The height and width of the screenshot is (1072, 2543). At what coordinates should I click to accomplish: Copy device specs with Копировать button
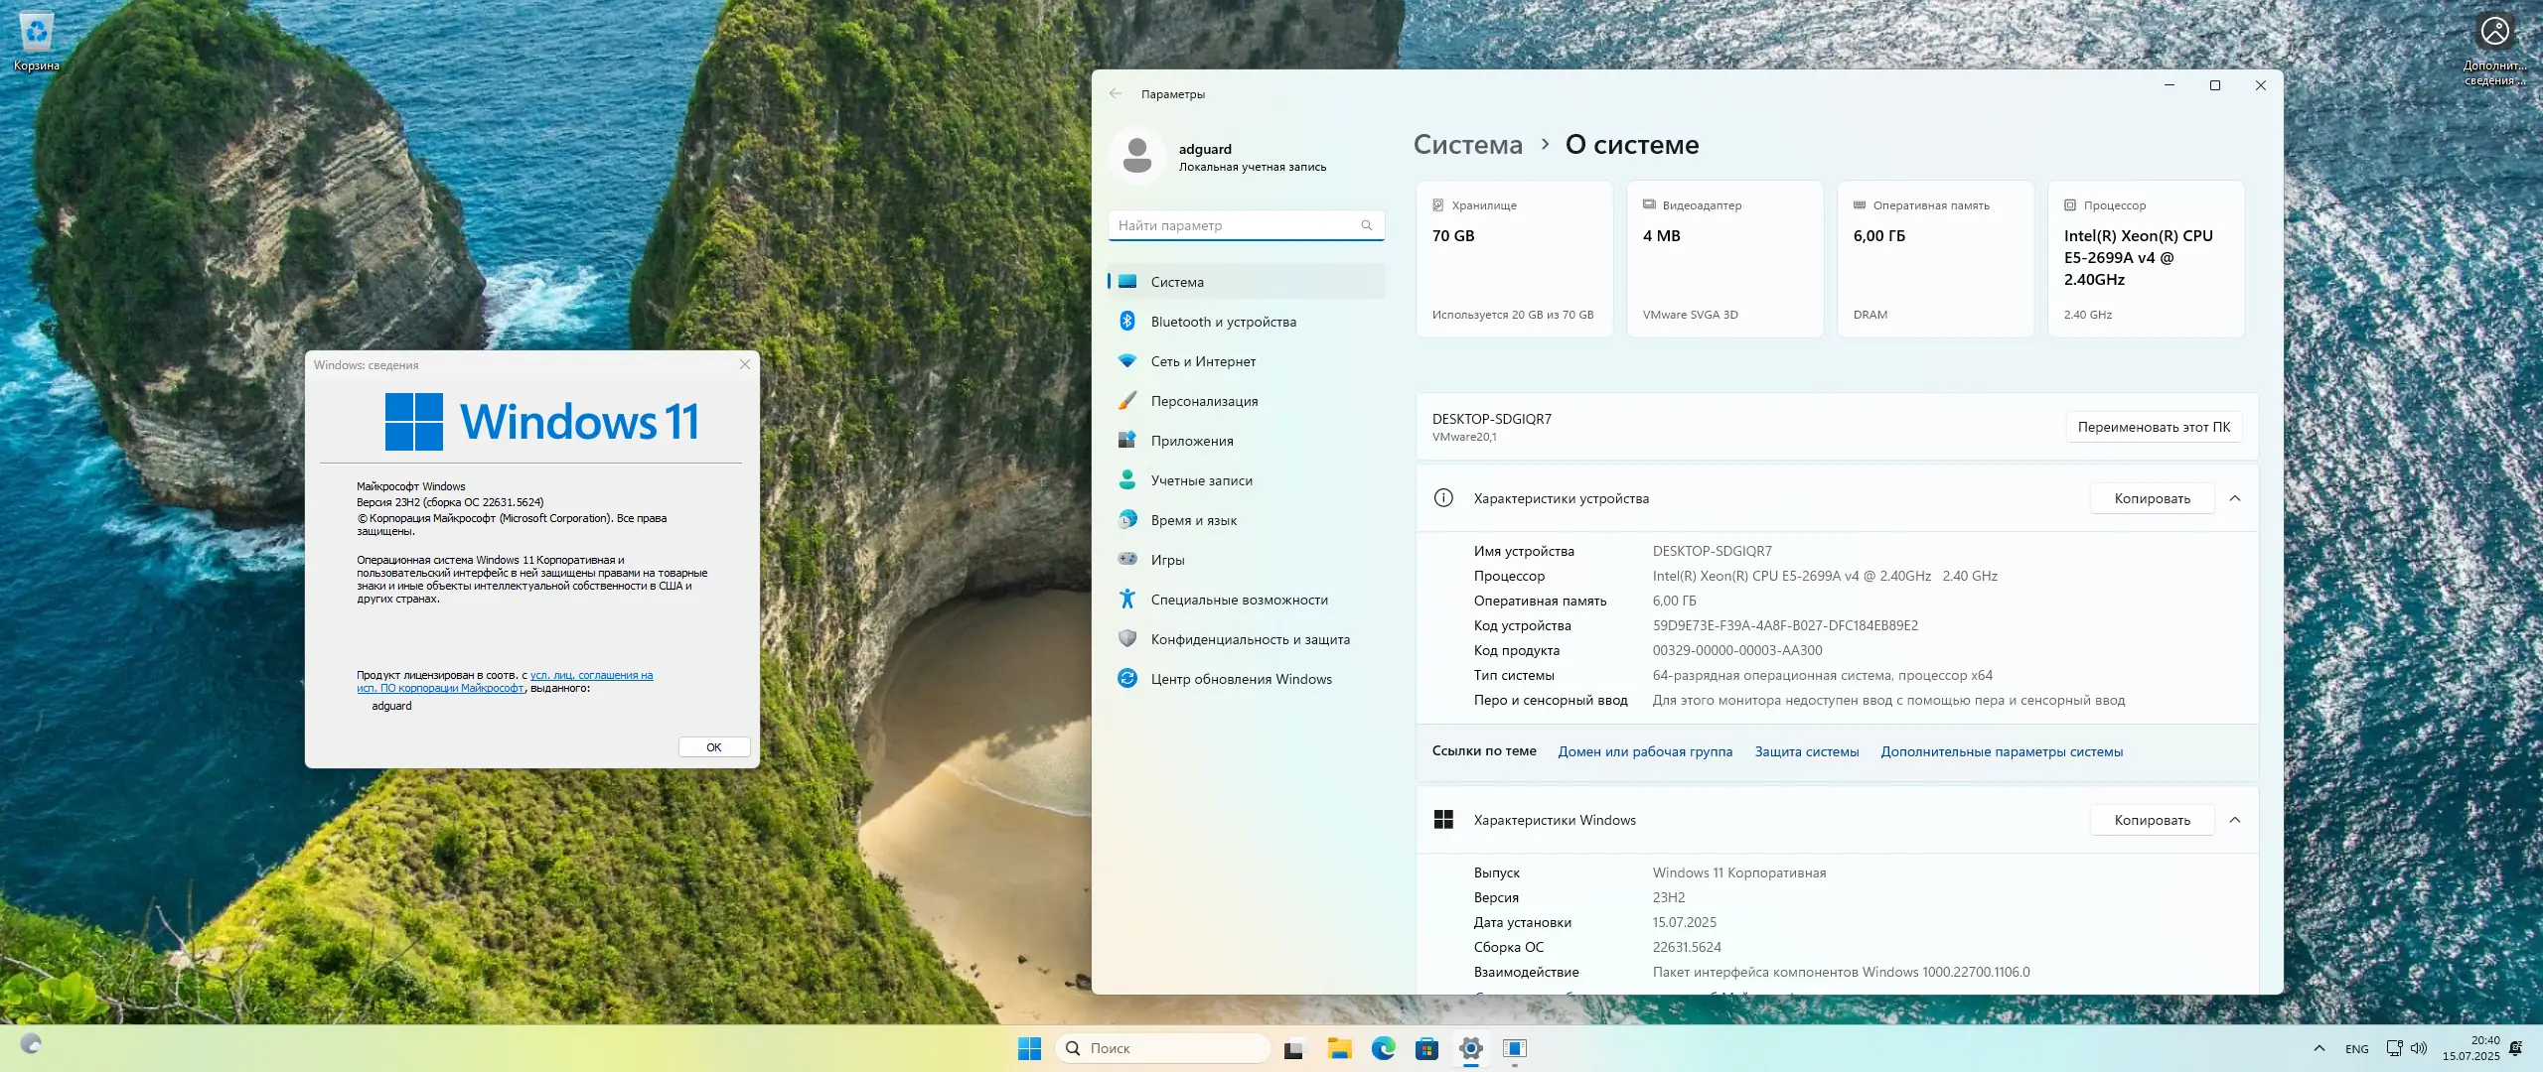coord(2152,498)
